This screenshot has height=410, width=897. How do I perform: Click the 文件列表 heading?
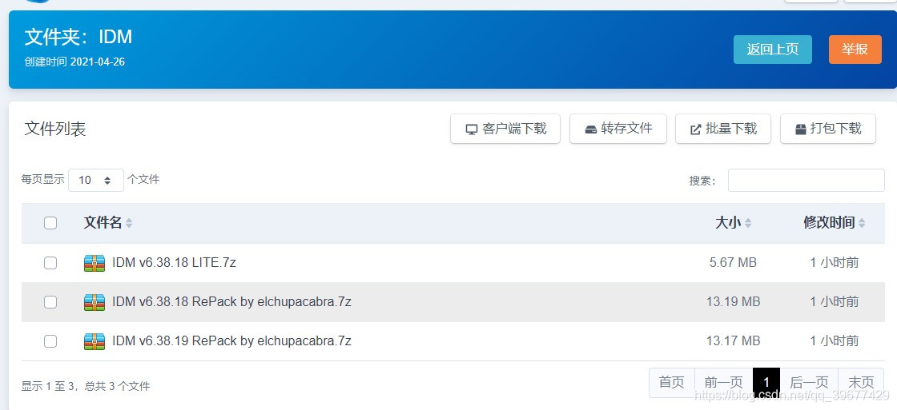coord(55,129)
